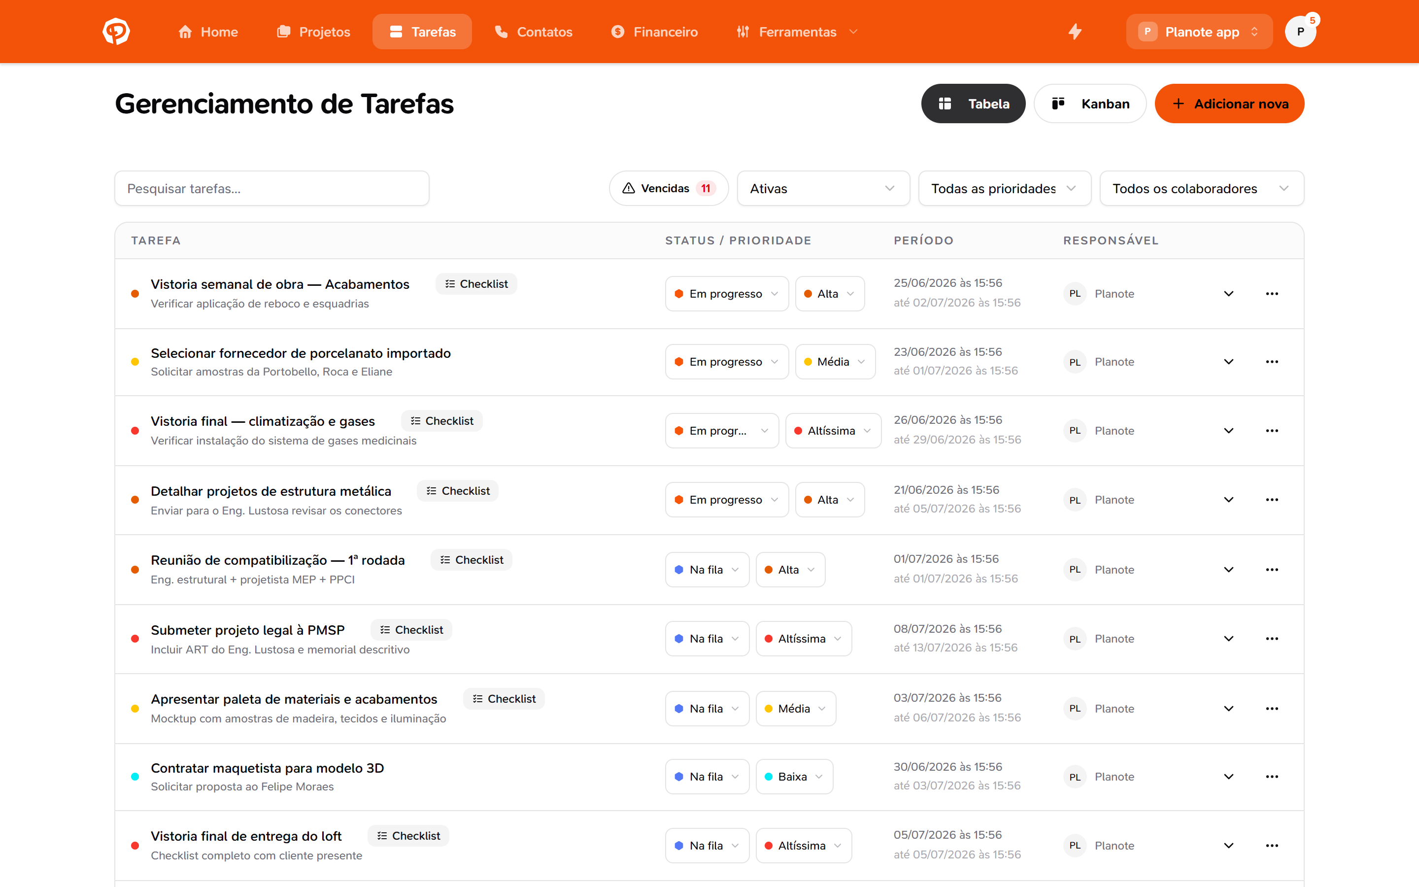The height and width of the screenshot is (887, 1419).
Task: Change Baixa priority of Contratar maquetista
Action: click(794, 777)
